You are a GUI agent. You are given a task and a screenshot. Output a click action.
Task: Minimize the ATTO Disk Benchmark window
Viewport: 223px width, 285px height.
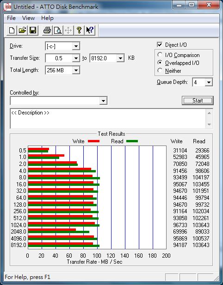point(179,6)
